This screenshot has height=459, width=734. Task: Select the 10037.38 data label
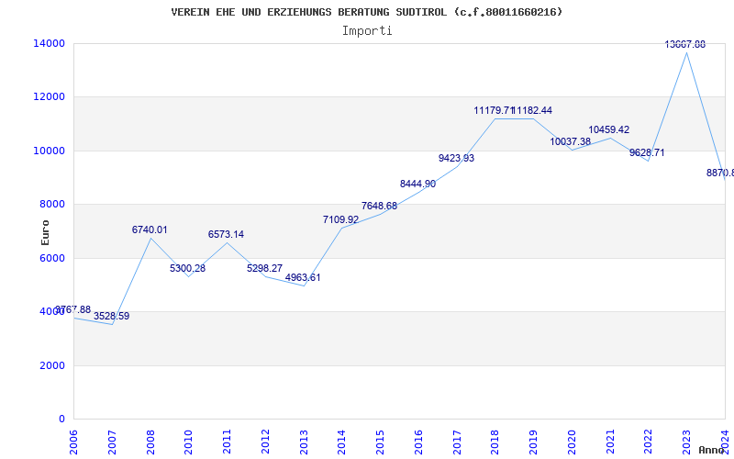(x=570, y=141)
